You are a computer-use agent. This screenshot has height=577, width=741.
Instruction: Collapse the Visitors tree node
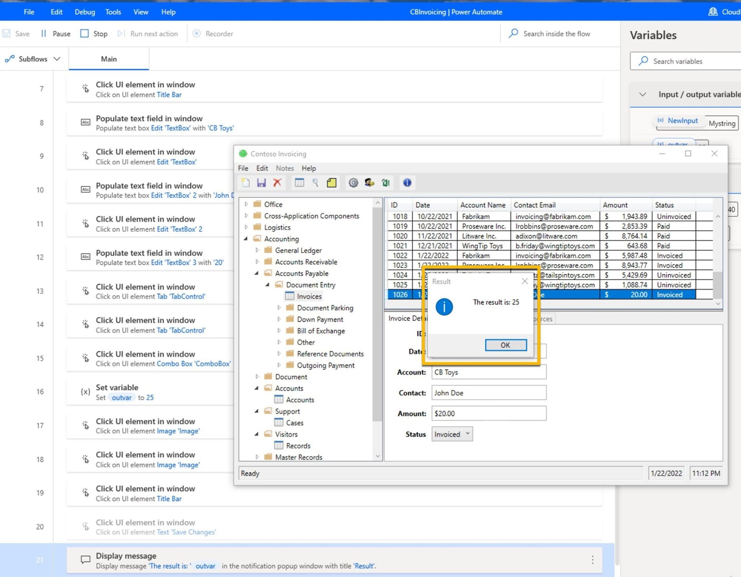coord(257,434)
